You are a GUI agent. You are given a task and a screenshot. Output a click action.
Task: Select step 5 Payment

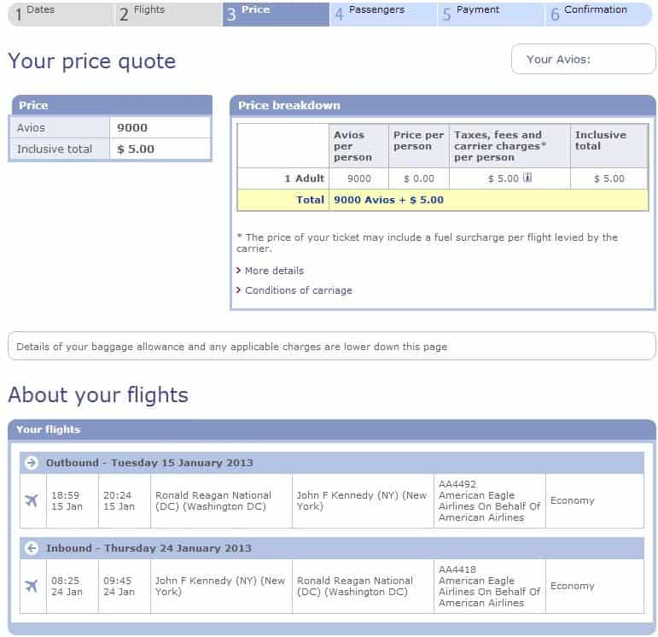coord(491,15)
